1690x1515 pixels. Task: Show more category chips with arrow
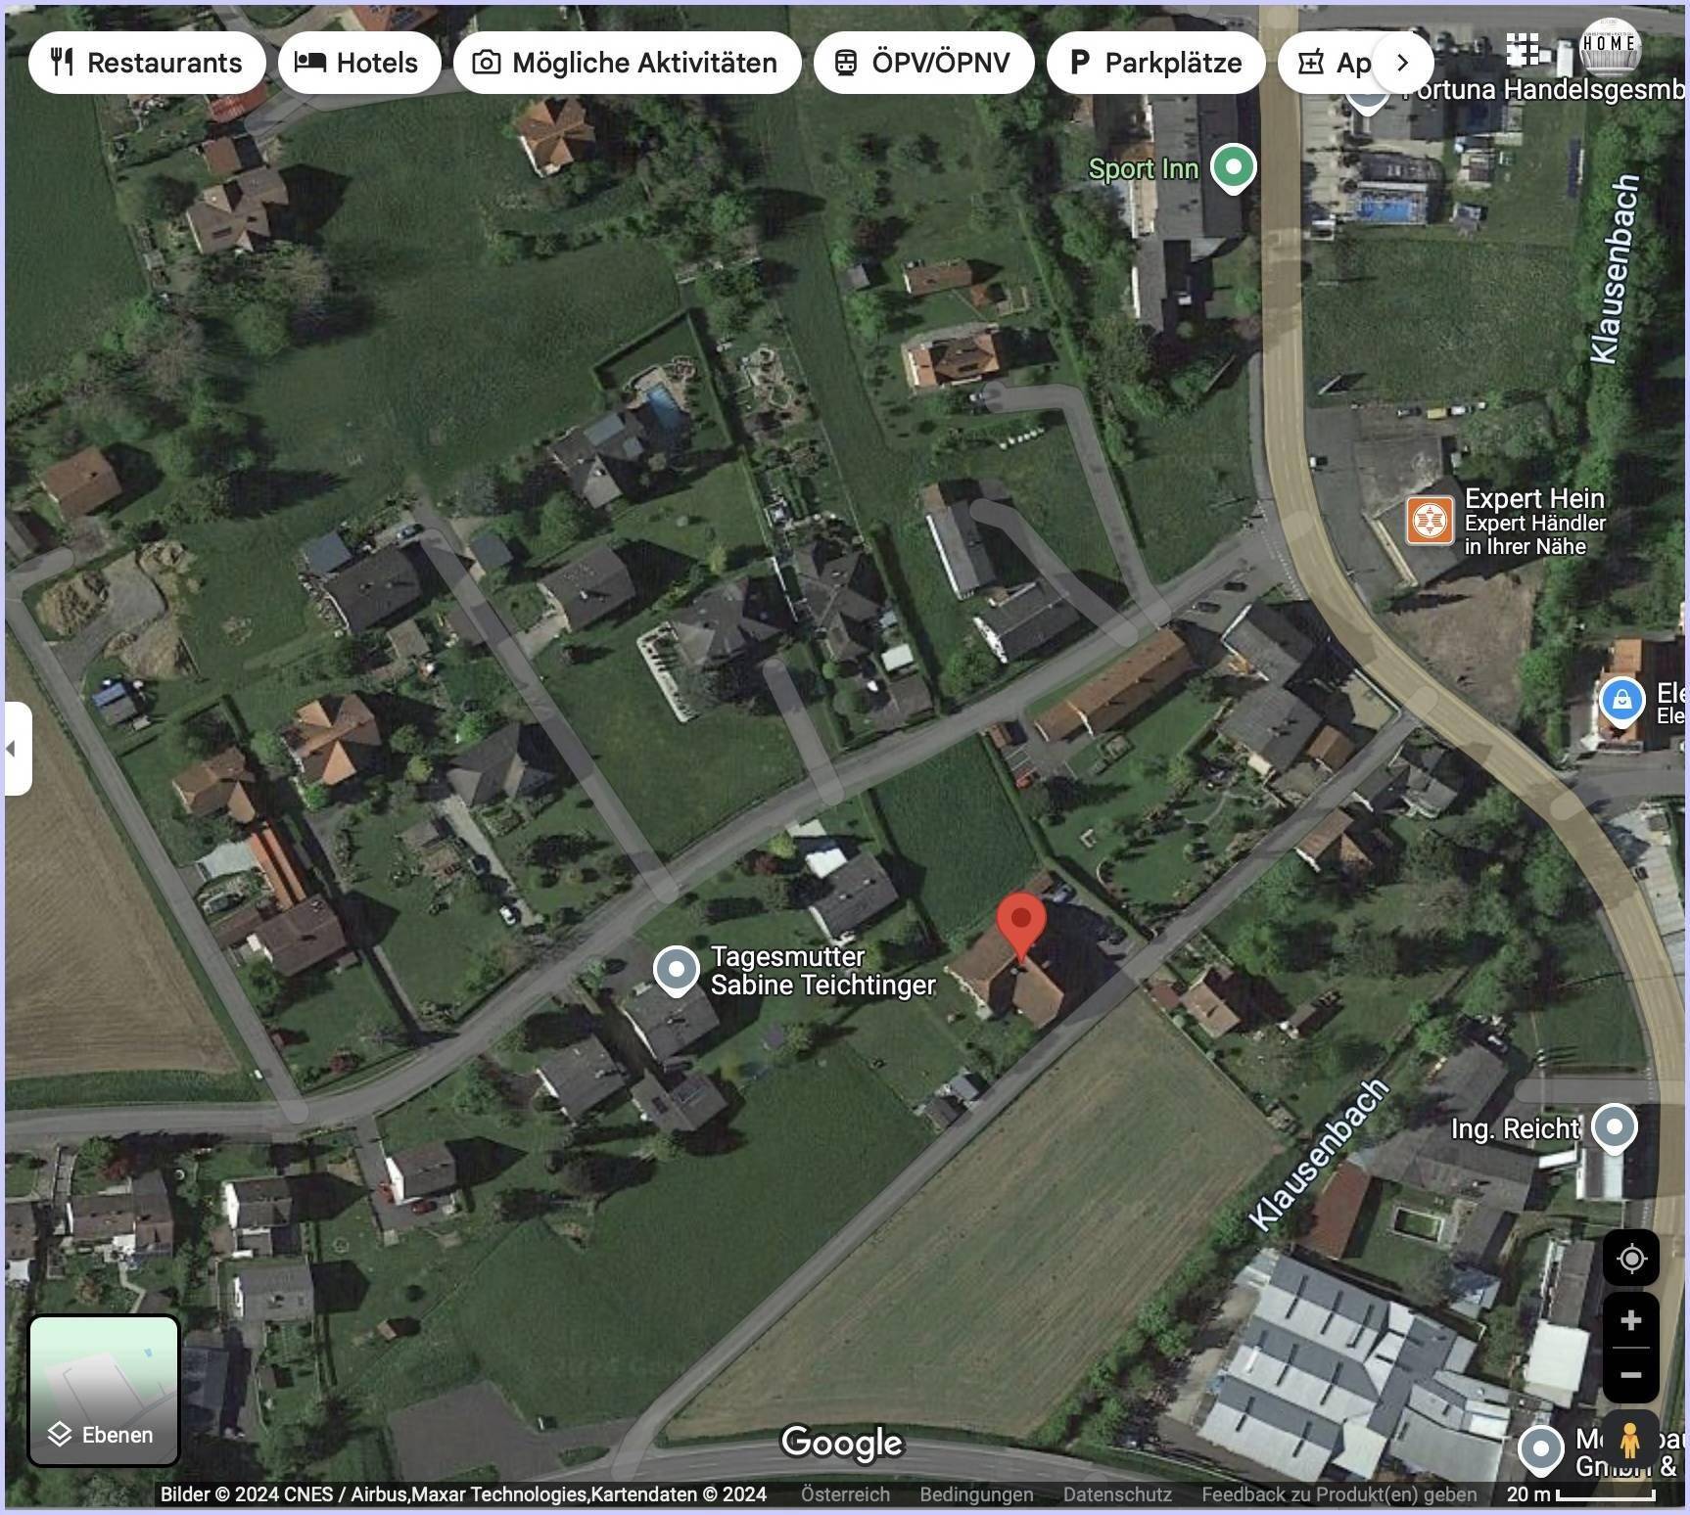[x=1402, y=63]
